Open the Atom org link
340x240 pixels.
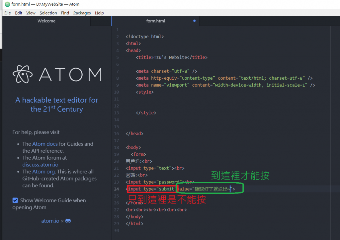(x=43, y=172)
